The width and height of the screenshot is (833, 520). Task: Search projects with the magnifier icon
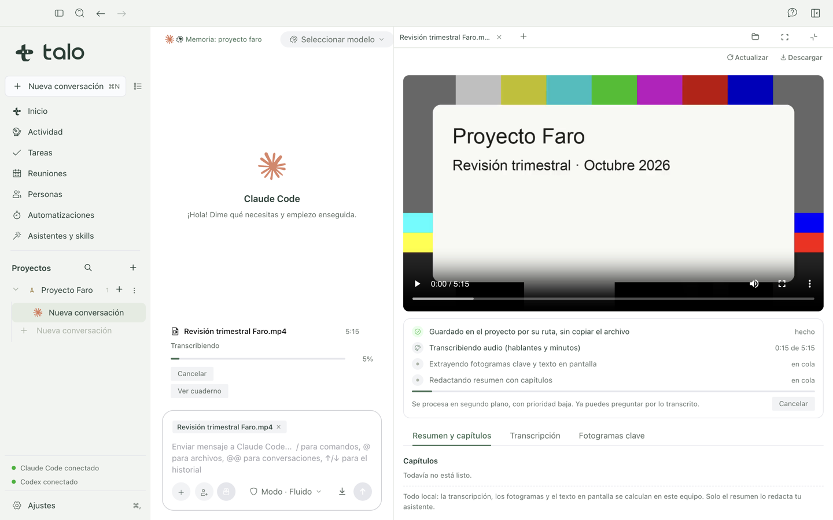tap(88, 268)
